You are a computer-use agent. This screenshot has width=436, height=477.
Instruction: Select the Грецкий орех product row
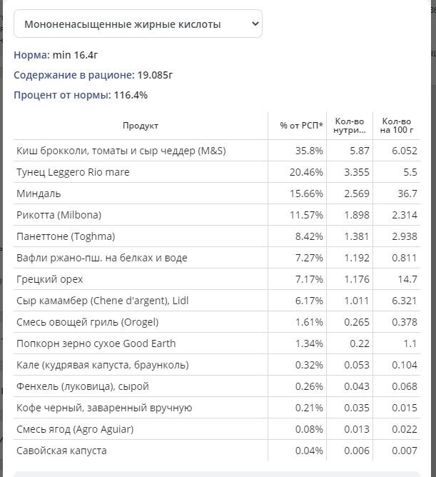[x=217, y=279]
